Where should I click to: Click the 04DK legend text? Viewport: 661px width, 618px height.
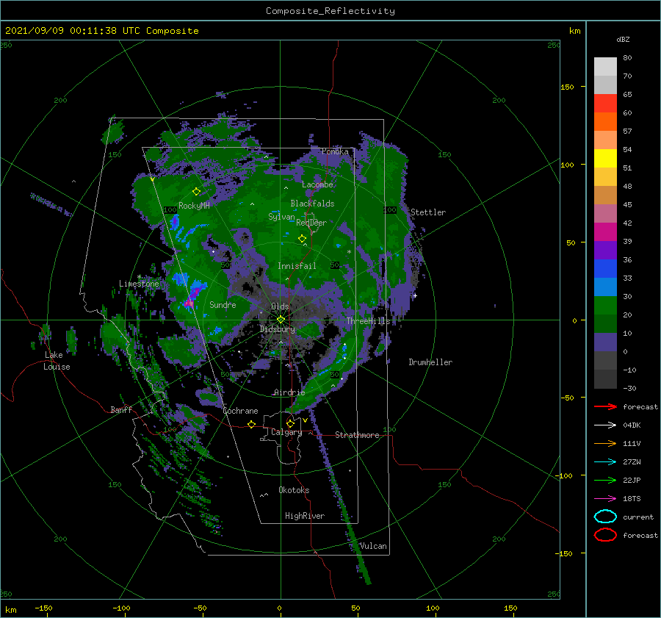(632, 425)
